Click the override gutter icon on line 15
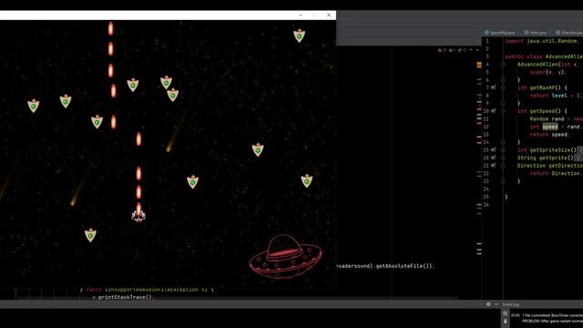This screenshot has width=583, height=328. coord(494,149)
